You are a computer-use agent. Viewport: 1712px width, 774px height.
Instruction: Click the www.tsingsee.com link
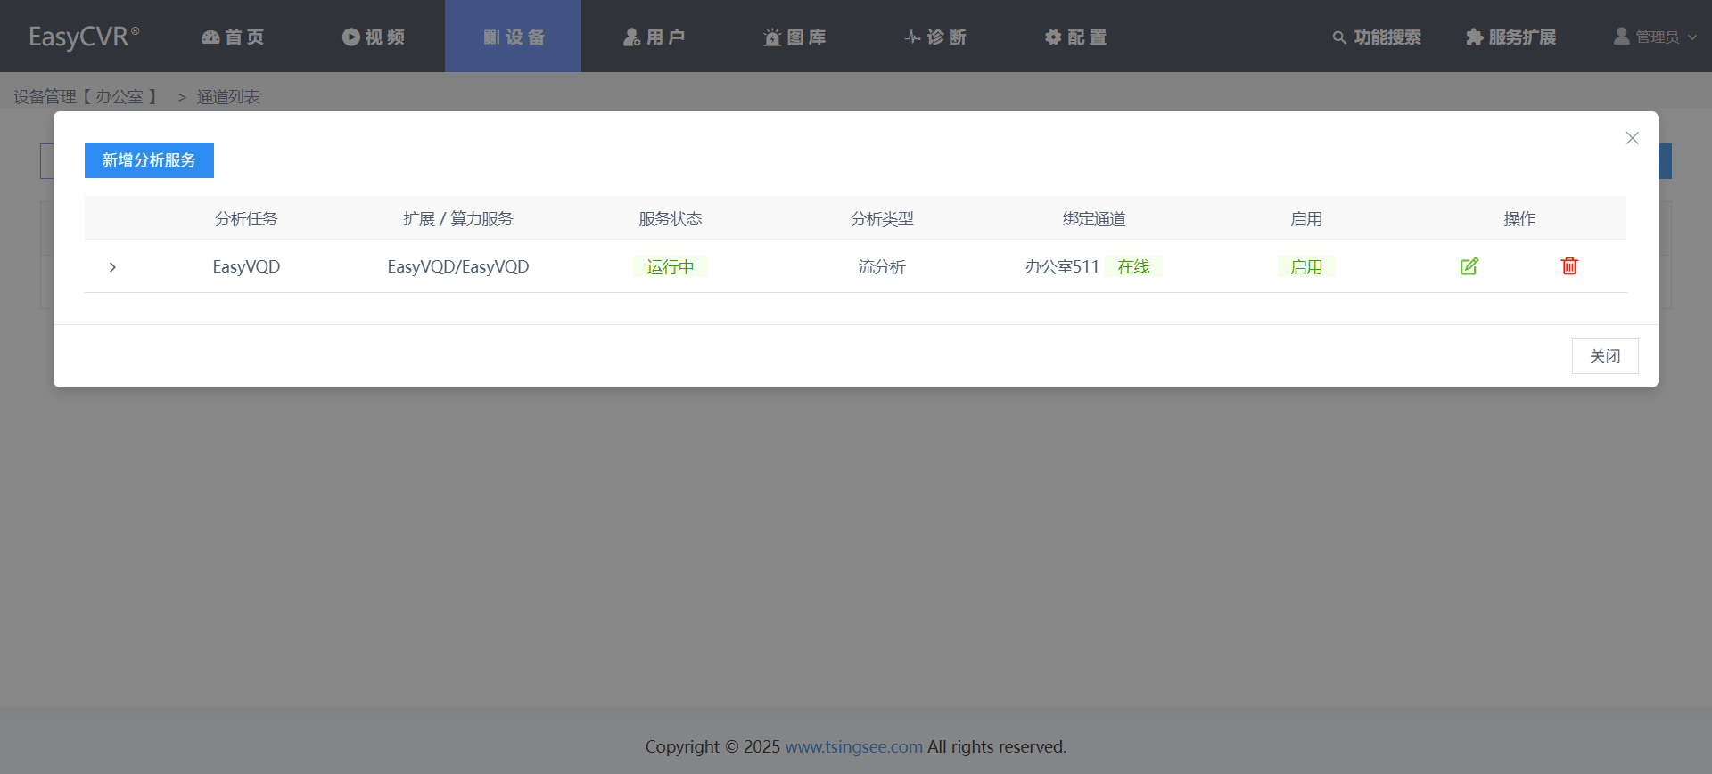(x=853, y=746)
